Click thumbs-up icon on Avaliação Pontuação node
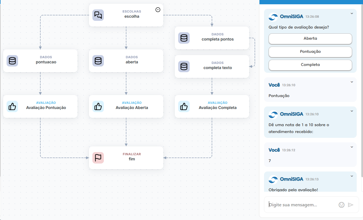Screen dimensions: 363x220 pos(12,106)
